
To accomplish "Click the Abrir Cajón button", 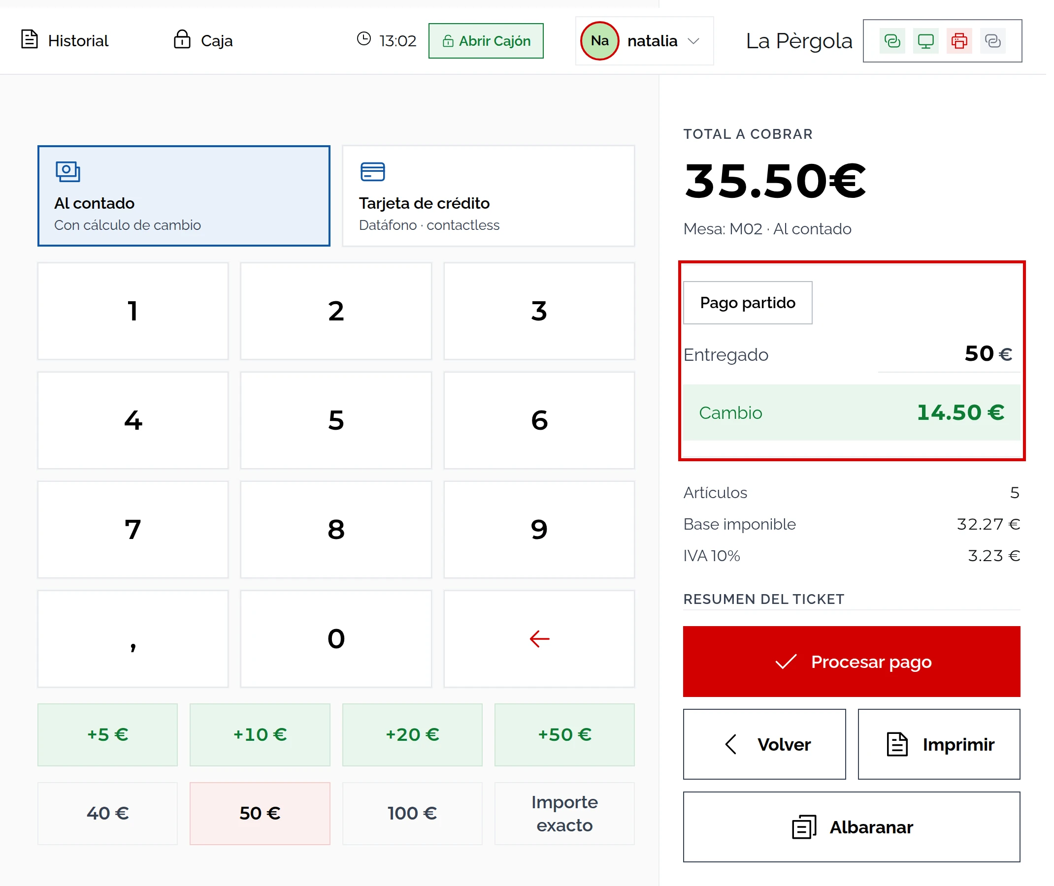I will coord(486,41).
